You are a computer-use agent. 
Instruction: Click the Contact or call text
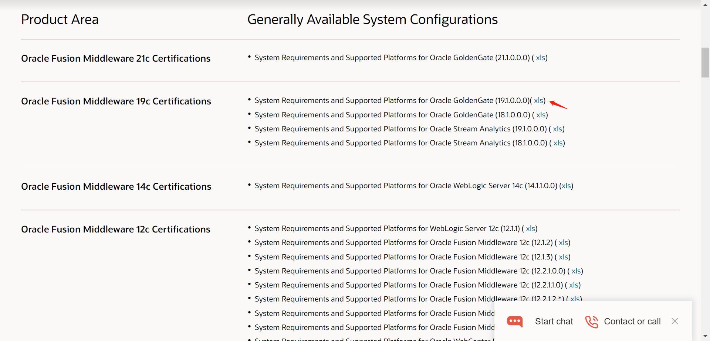632,321
